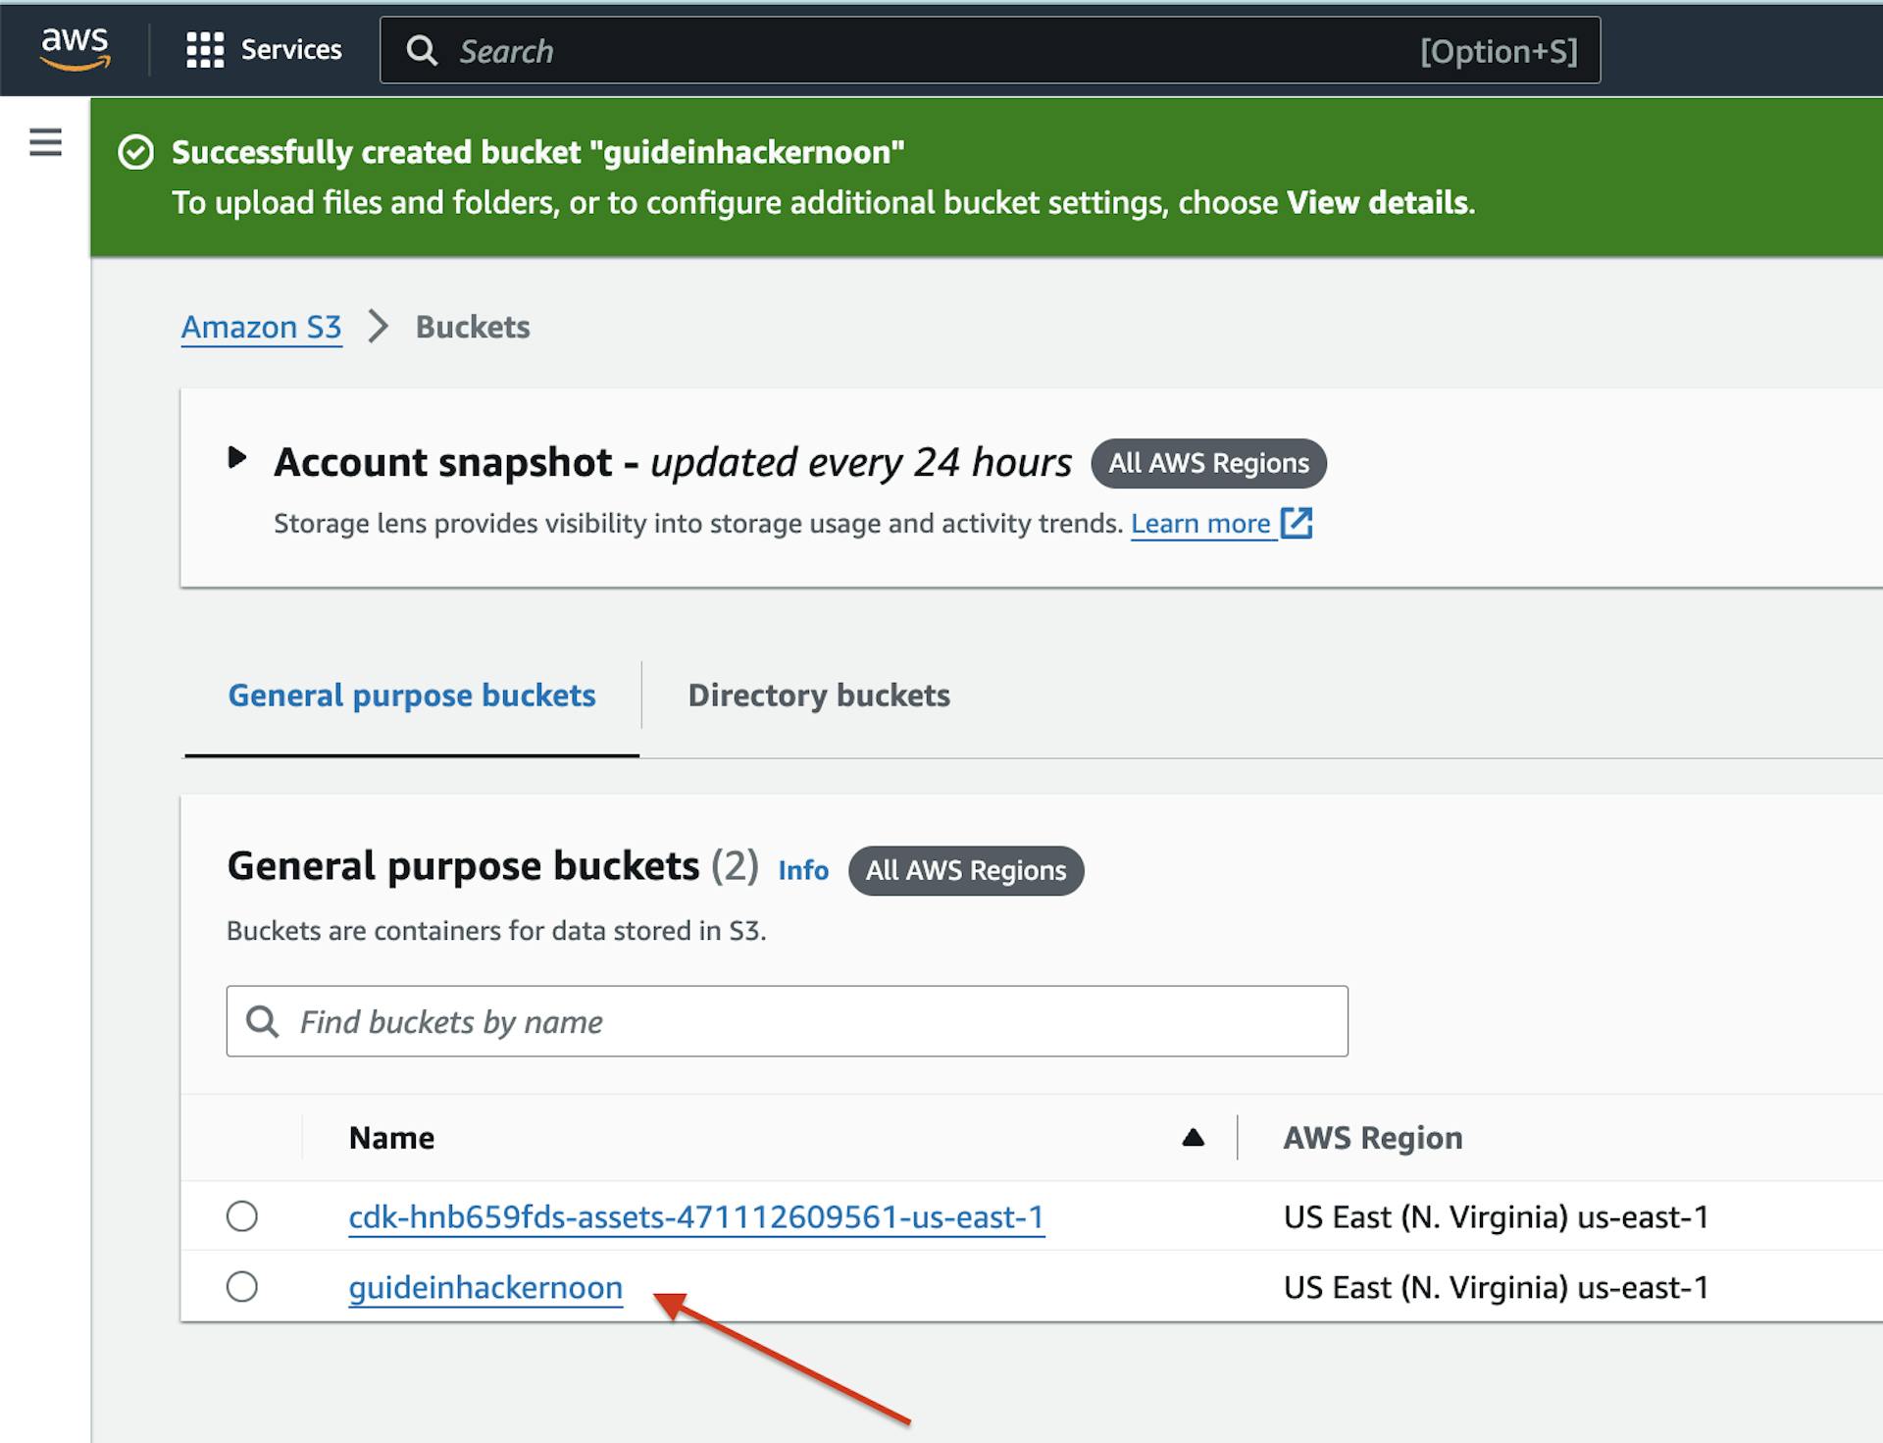Switch to the Directory buckets tab
Screen dimensions: 1883x1443
[x=819, y=696]
